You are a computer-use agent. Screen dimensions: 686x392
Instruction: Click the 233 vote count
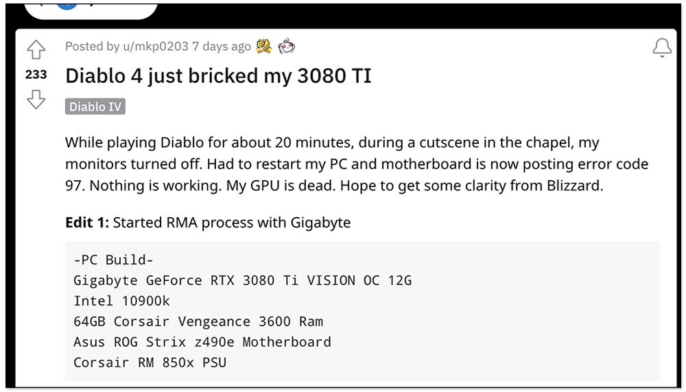point(36,75)
